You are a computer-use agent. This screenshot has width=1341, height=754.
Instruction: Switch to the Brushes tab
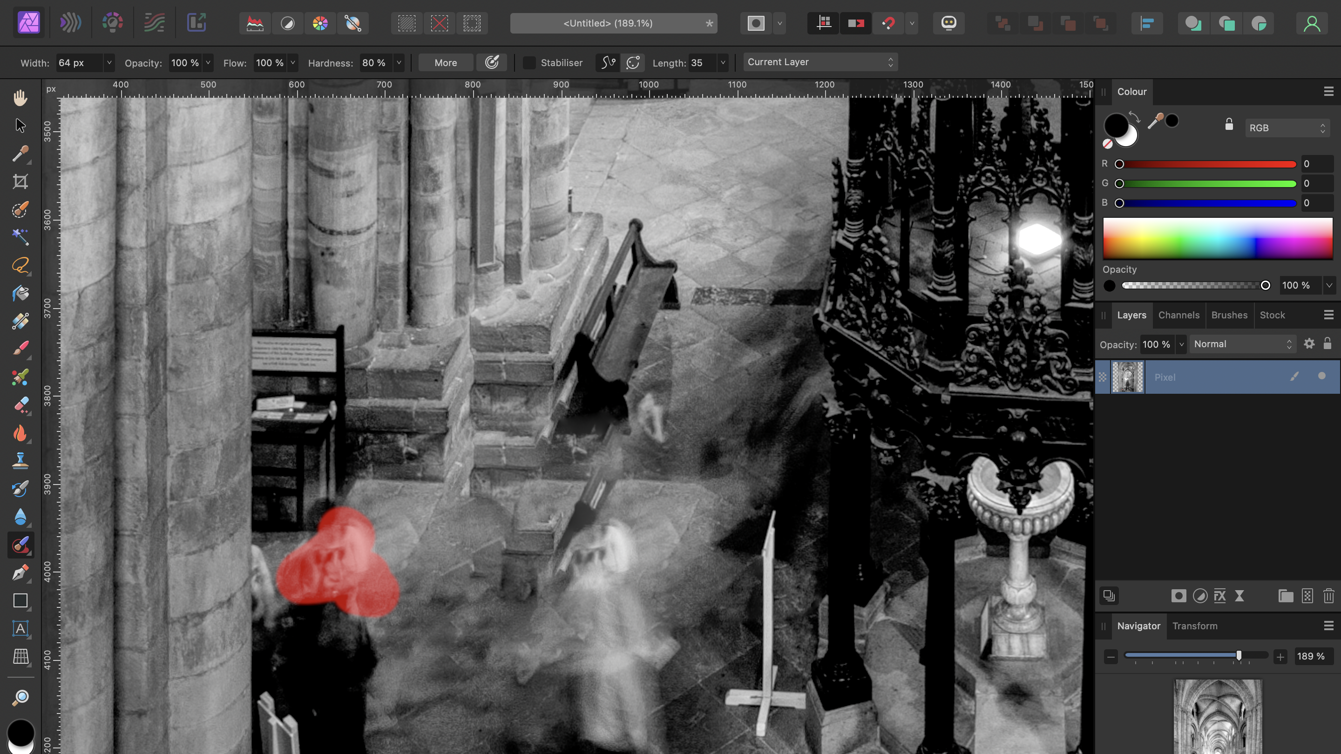tap(1229, 316)
